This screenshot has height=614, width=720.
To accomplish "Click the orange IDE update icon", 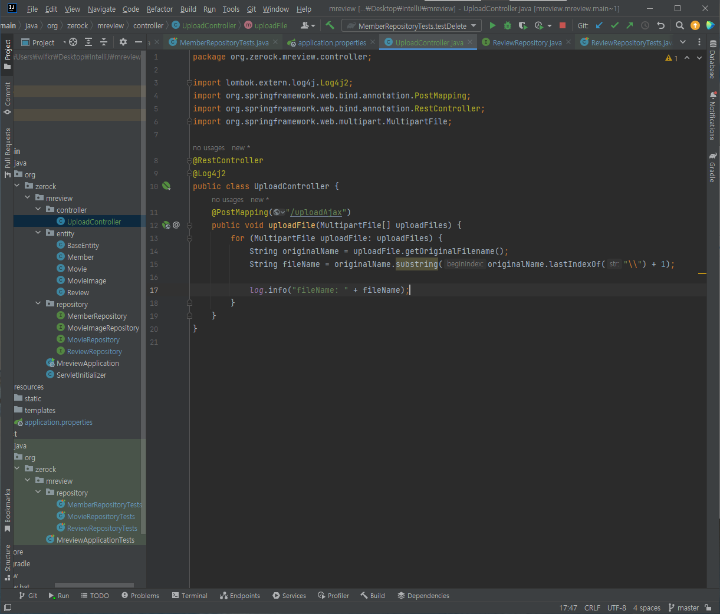I will point(695,25).
